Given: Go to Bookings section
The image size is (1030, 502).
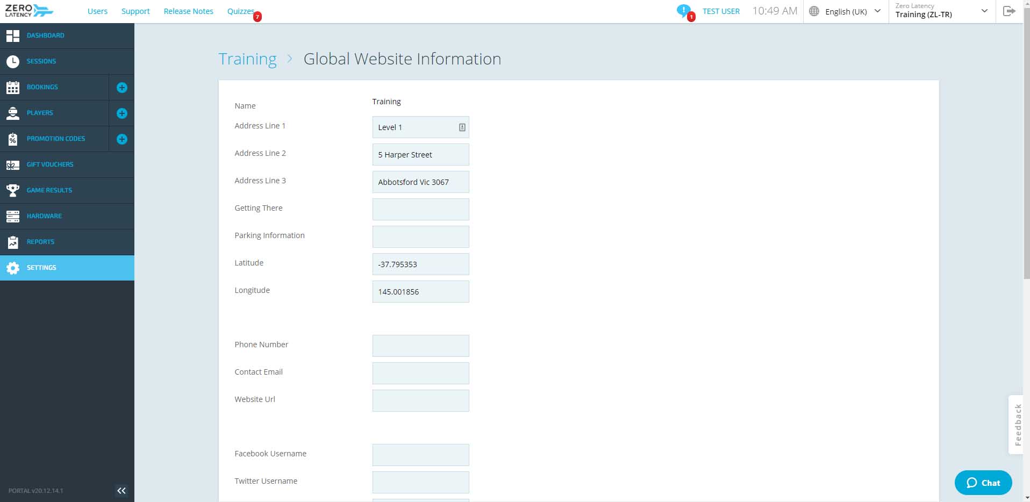Looking at the screenshot, I should point(42,87).
